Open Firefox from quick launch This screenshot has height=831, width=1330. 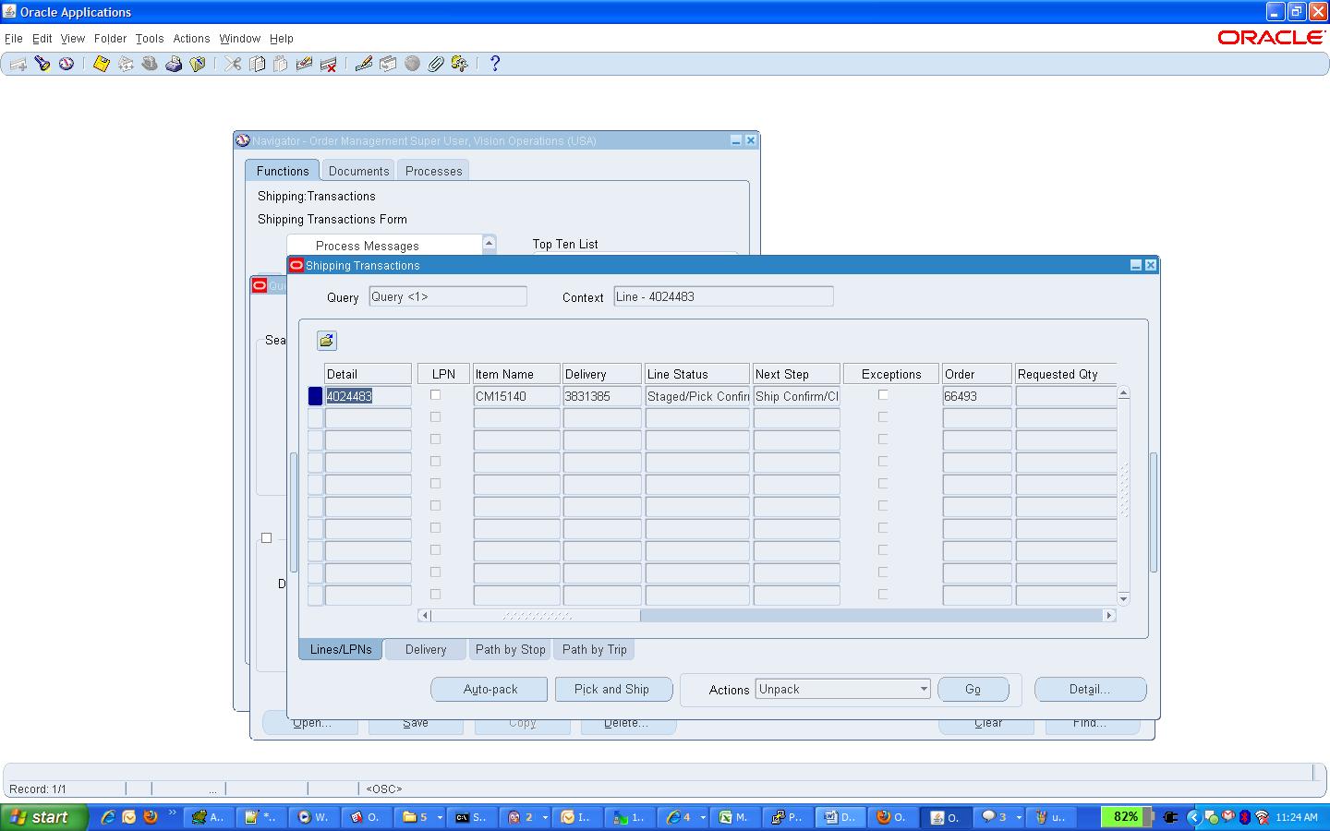151,817
